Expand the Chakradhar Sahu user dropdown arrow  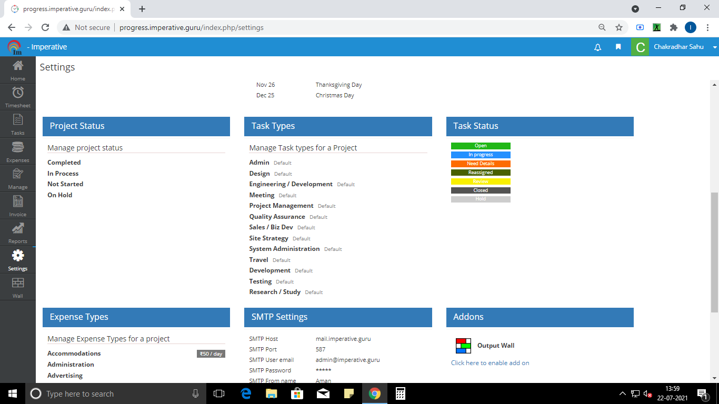click(x=714, y=47)
